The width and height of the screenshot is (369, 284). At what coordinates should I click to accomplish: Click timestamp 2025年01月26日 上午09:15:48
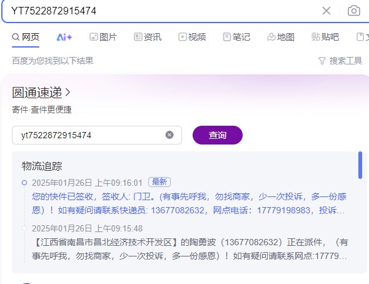87,228
